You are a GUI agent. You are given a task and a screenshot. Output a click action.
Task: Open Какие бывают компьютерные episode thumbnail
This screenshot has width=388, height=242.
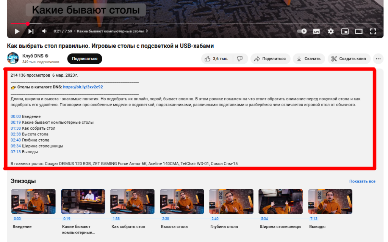pyautogui.click(x=83, y=201)
